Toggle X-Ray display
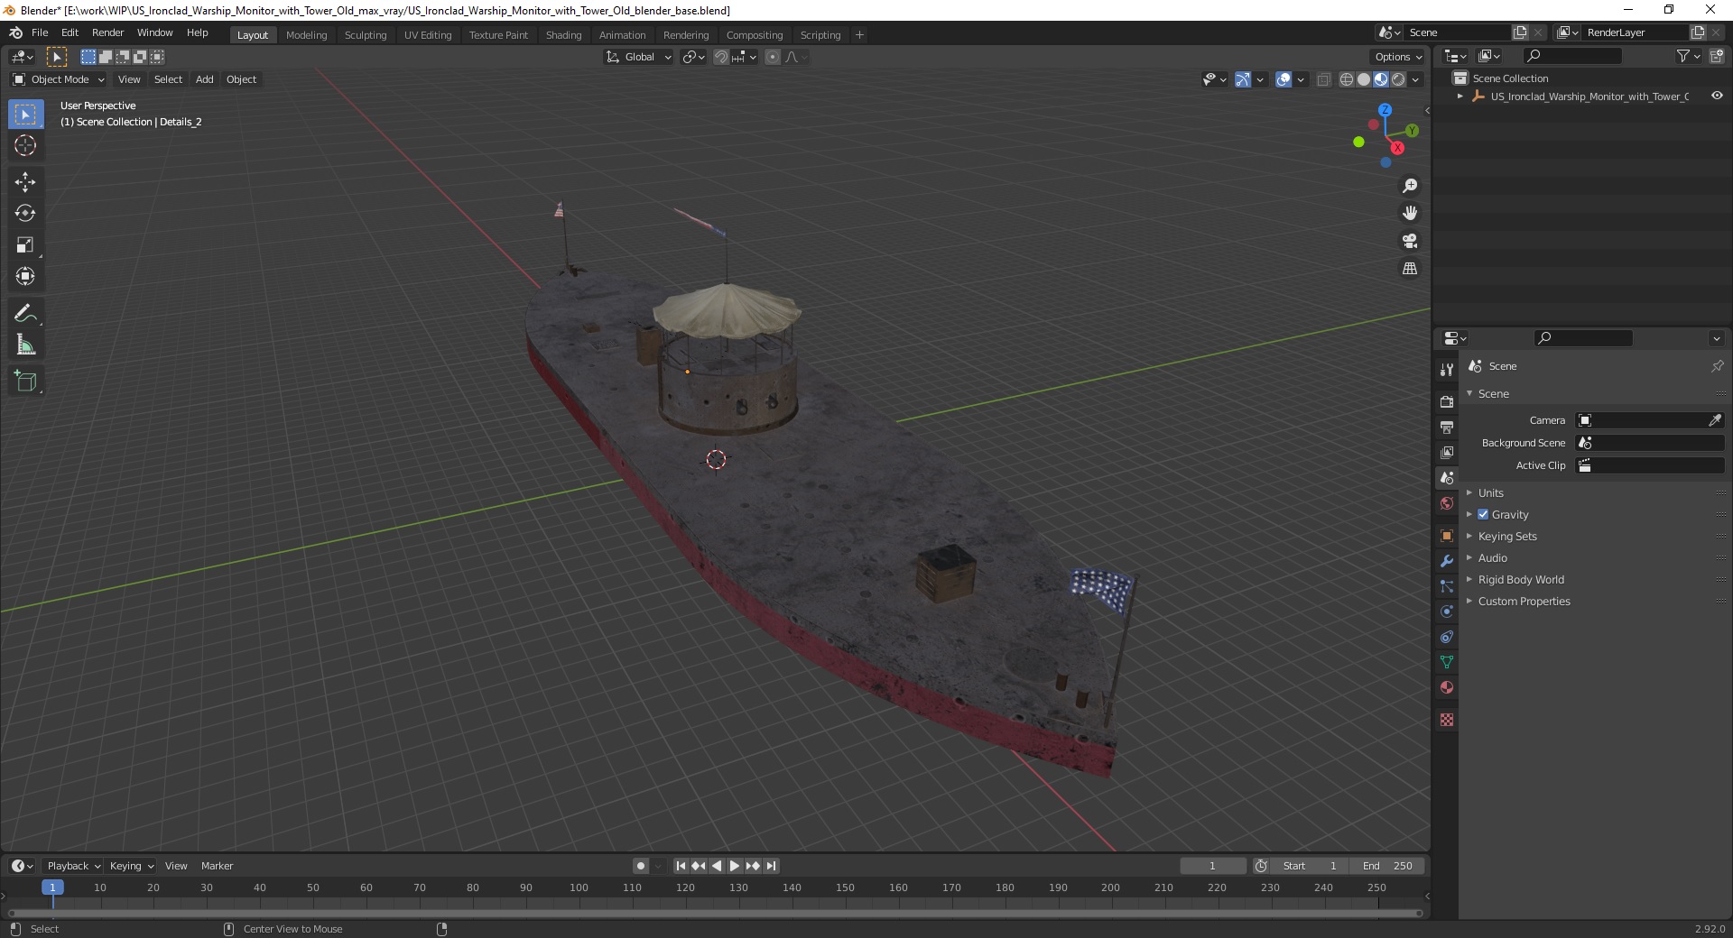The width and height of the screenshot is (1733, 938). [x=1323, y=79]
